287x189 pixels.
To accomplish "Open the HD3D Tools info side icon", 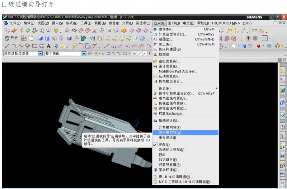I will pos(283,103).
